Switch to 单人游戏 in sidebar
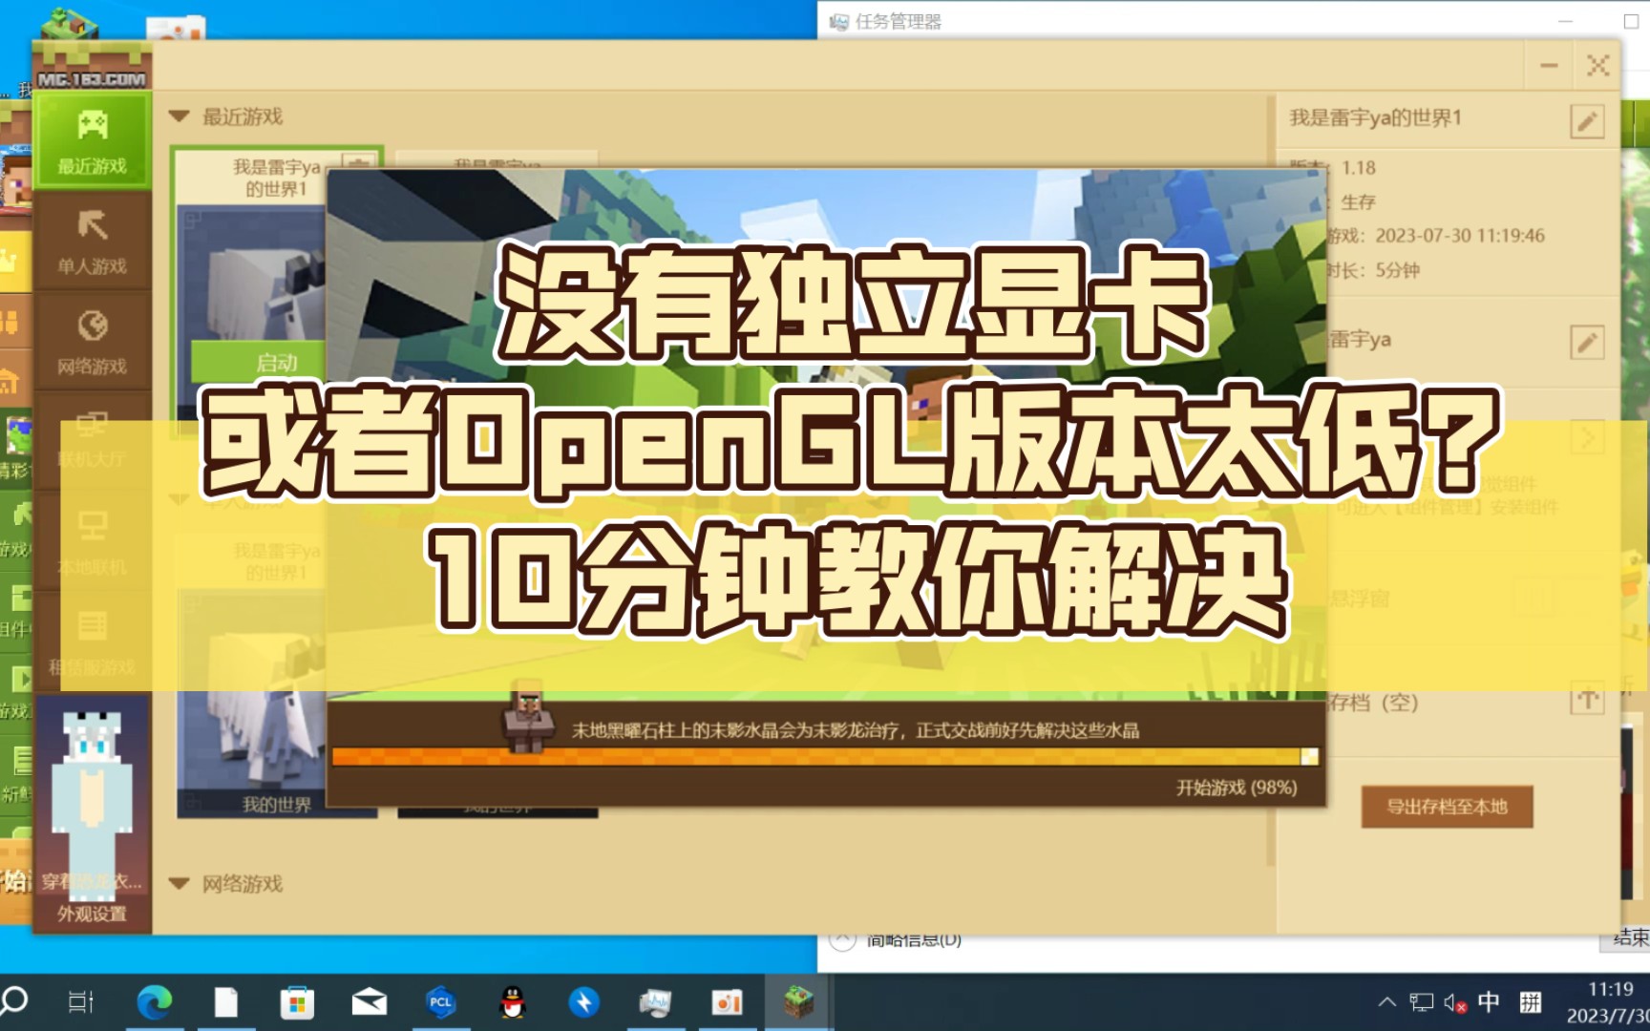The width and height of the screenshot is (1650, 1031). 93,242
